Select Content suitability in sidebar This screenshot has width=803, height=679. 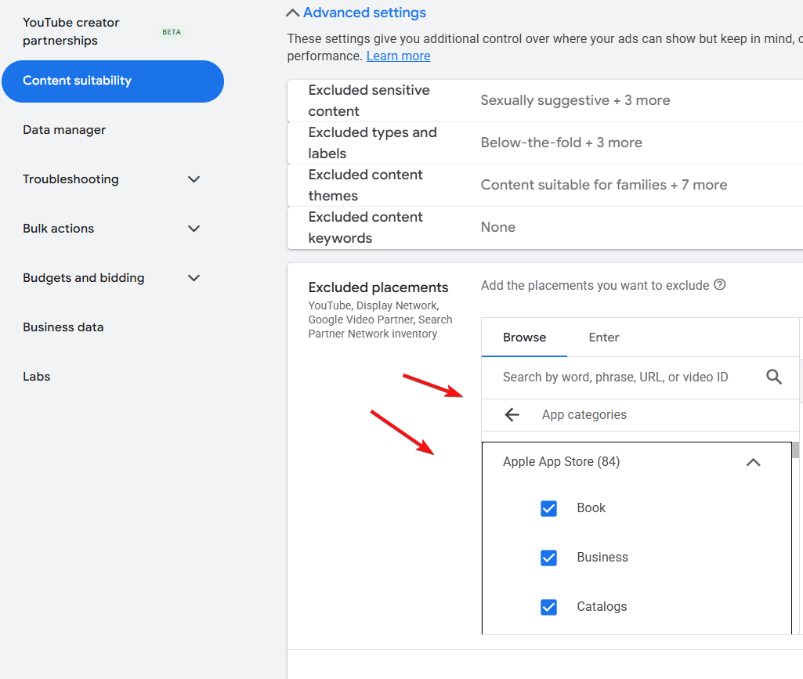[113, 81]
